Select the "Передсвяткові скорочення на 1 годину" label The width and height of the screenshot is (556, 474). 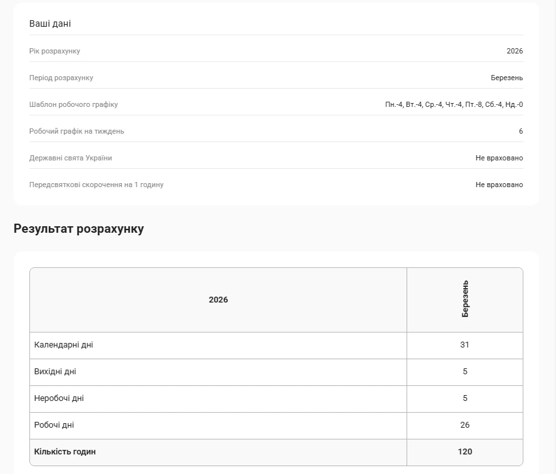click(x=97, y=185)
